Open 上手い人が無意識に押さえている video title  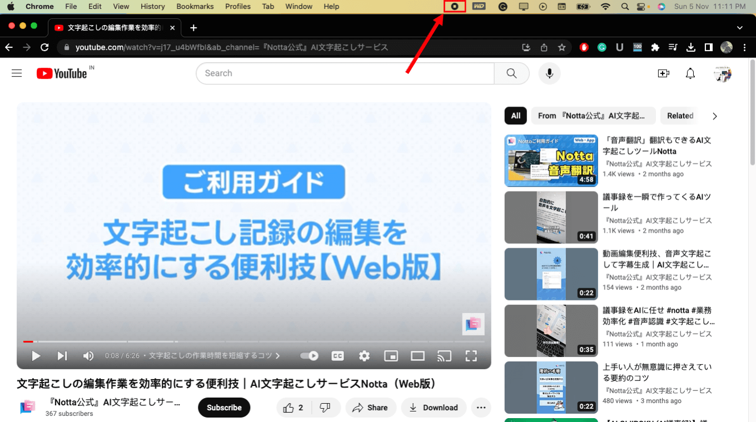[657, 373]
